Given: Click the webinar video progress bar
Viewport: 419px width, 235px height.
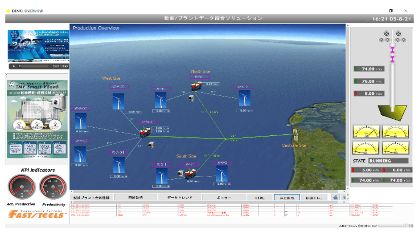Looking at the screenshot, I should click(34, 66).
